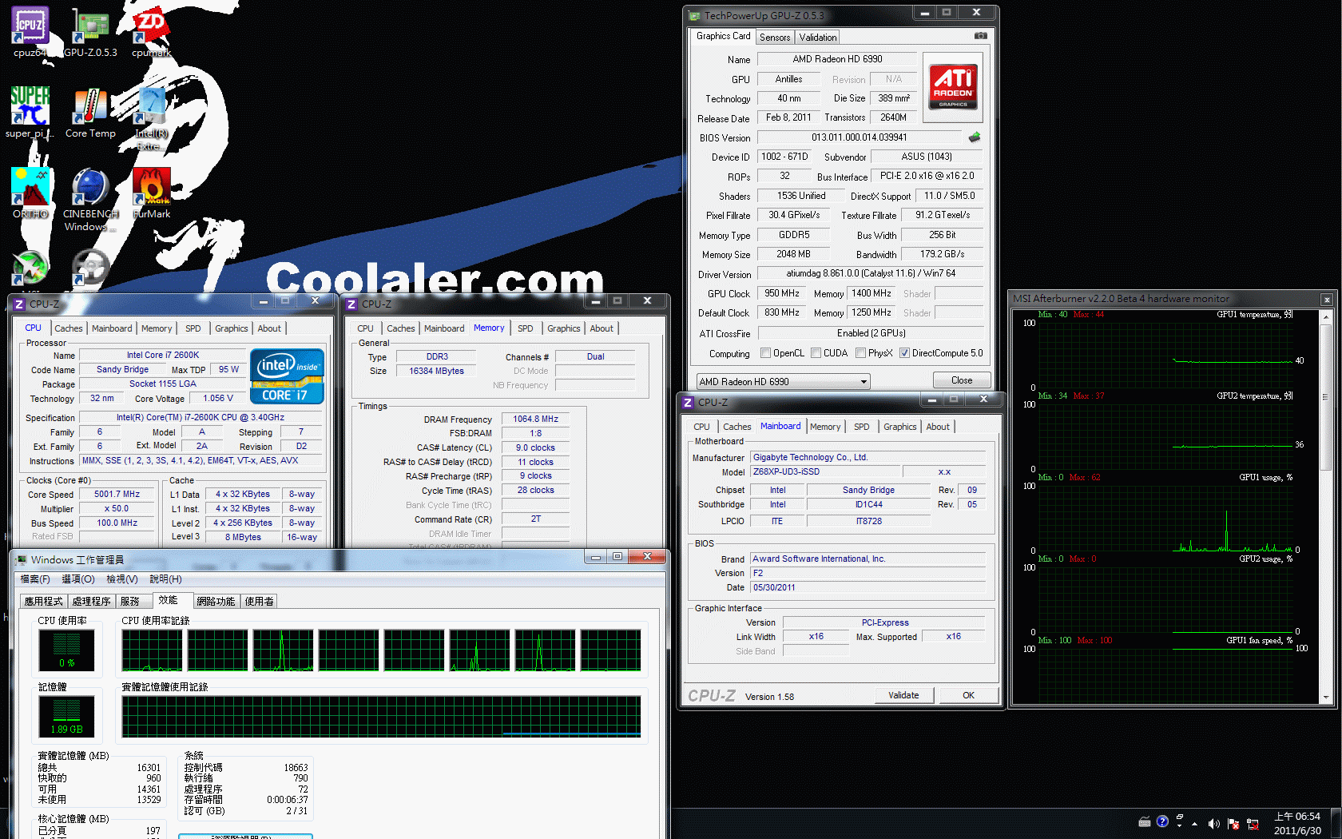1342x839 pixels.
Task: Click the Afterburner monitor scrollbar thumb
Action: coord(1326,396)
